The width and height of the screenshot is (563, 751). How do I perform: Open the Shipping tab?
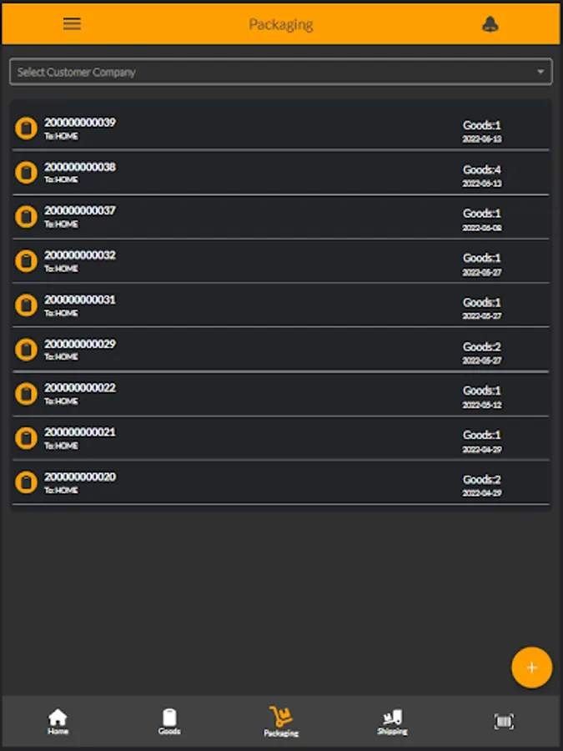click(392, 722)
